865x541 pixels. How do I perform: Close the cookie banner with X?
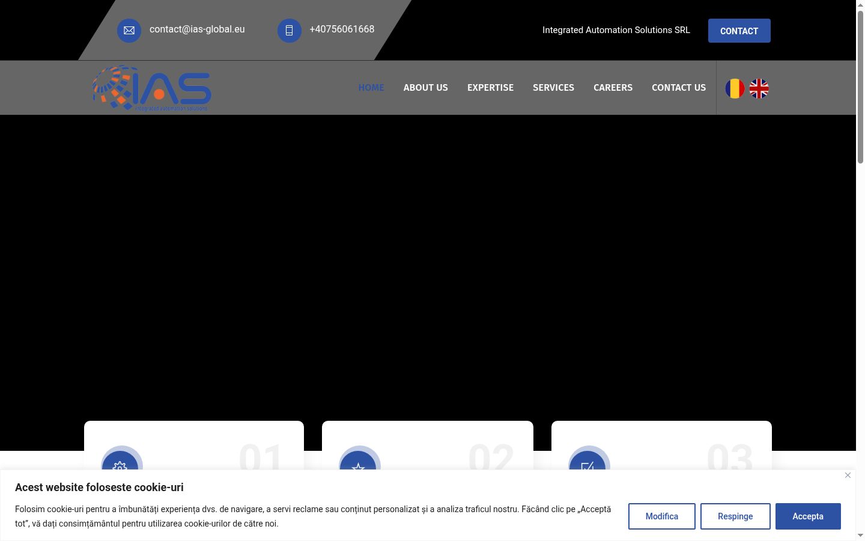(848, 475)
